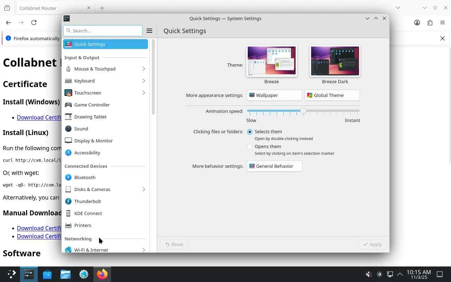Select the Bluetooth icon in sidebar
Screen dimensions: 451x282
click(x=68, y=177)
